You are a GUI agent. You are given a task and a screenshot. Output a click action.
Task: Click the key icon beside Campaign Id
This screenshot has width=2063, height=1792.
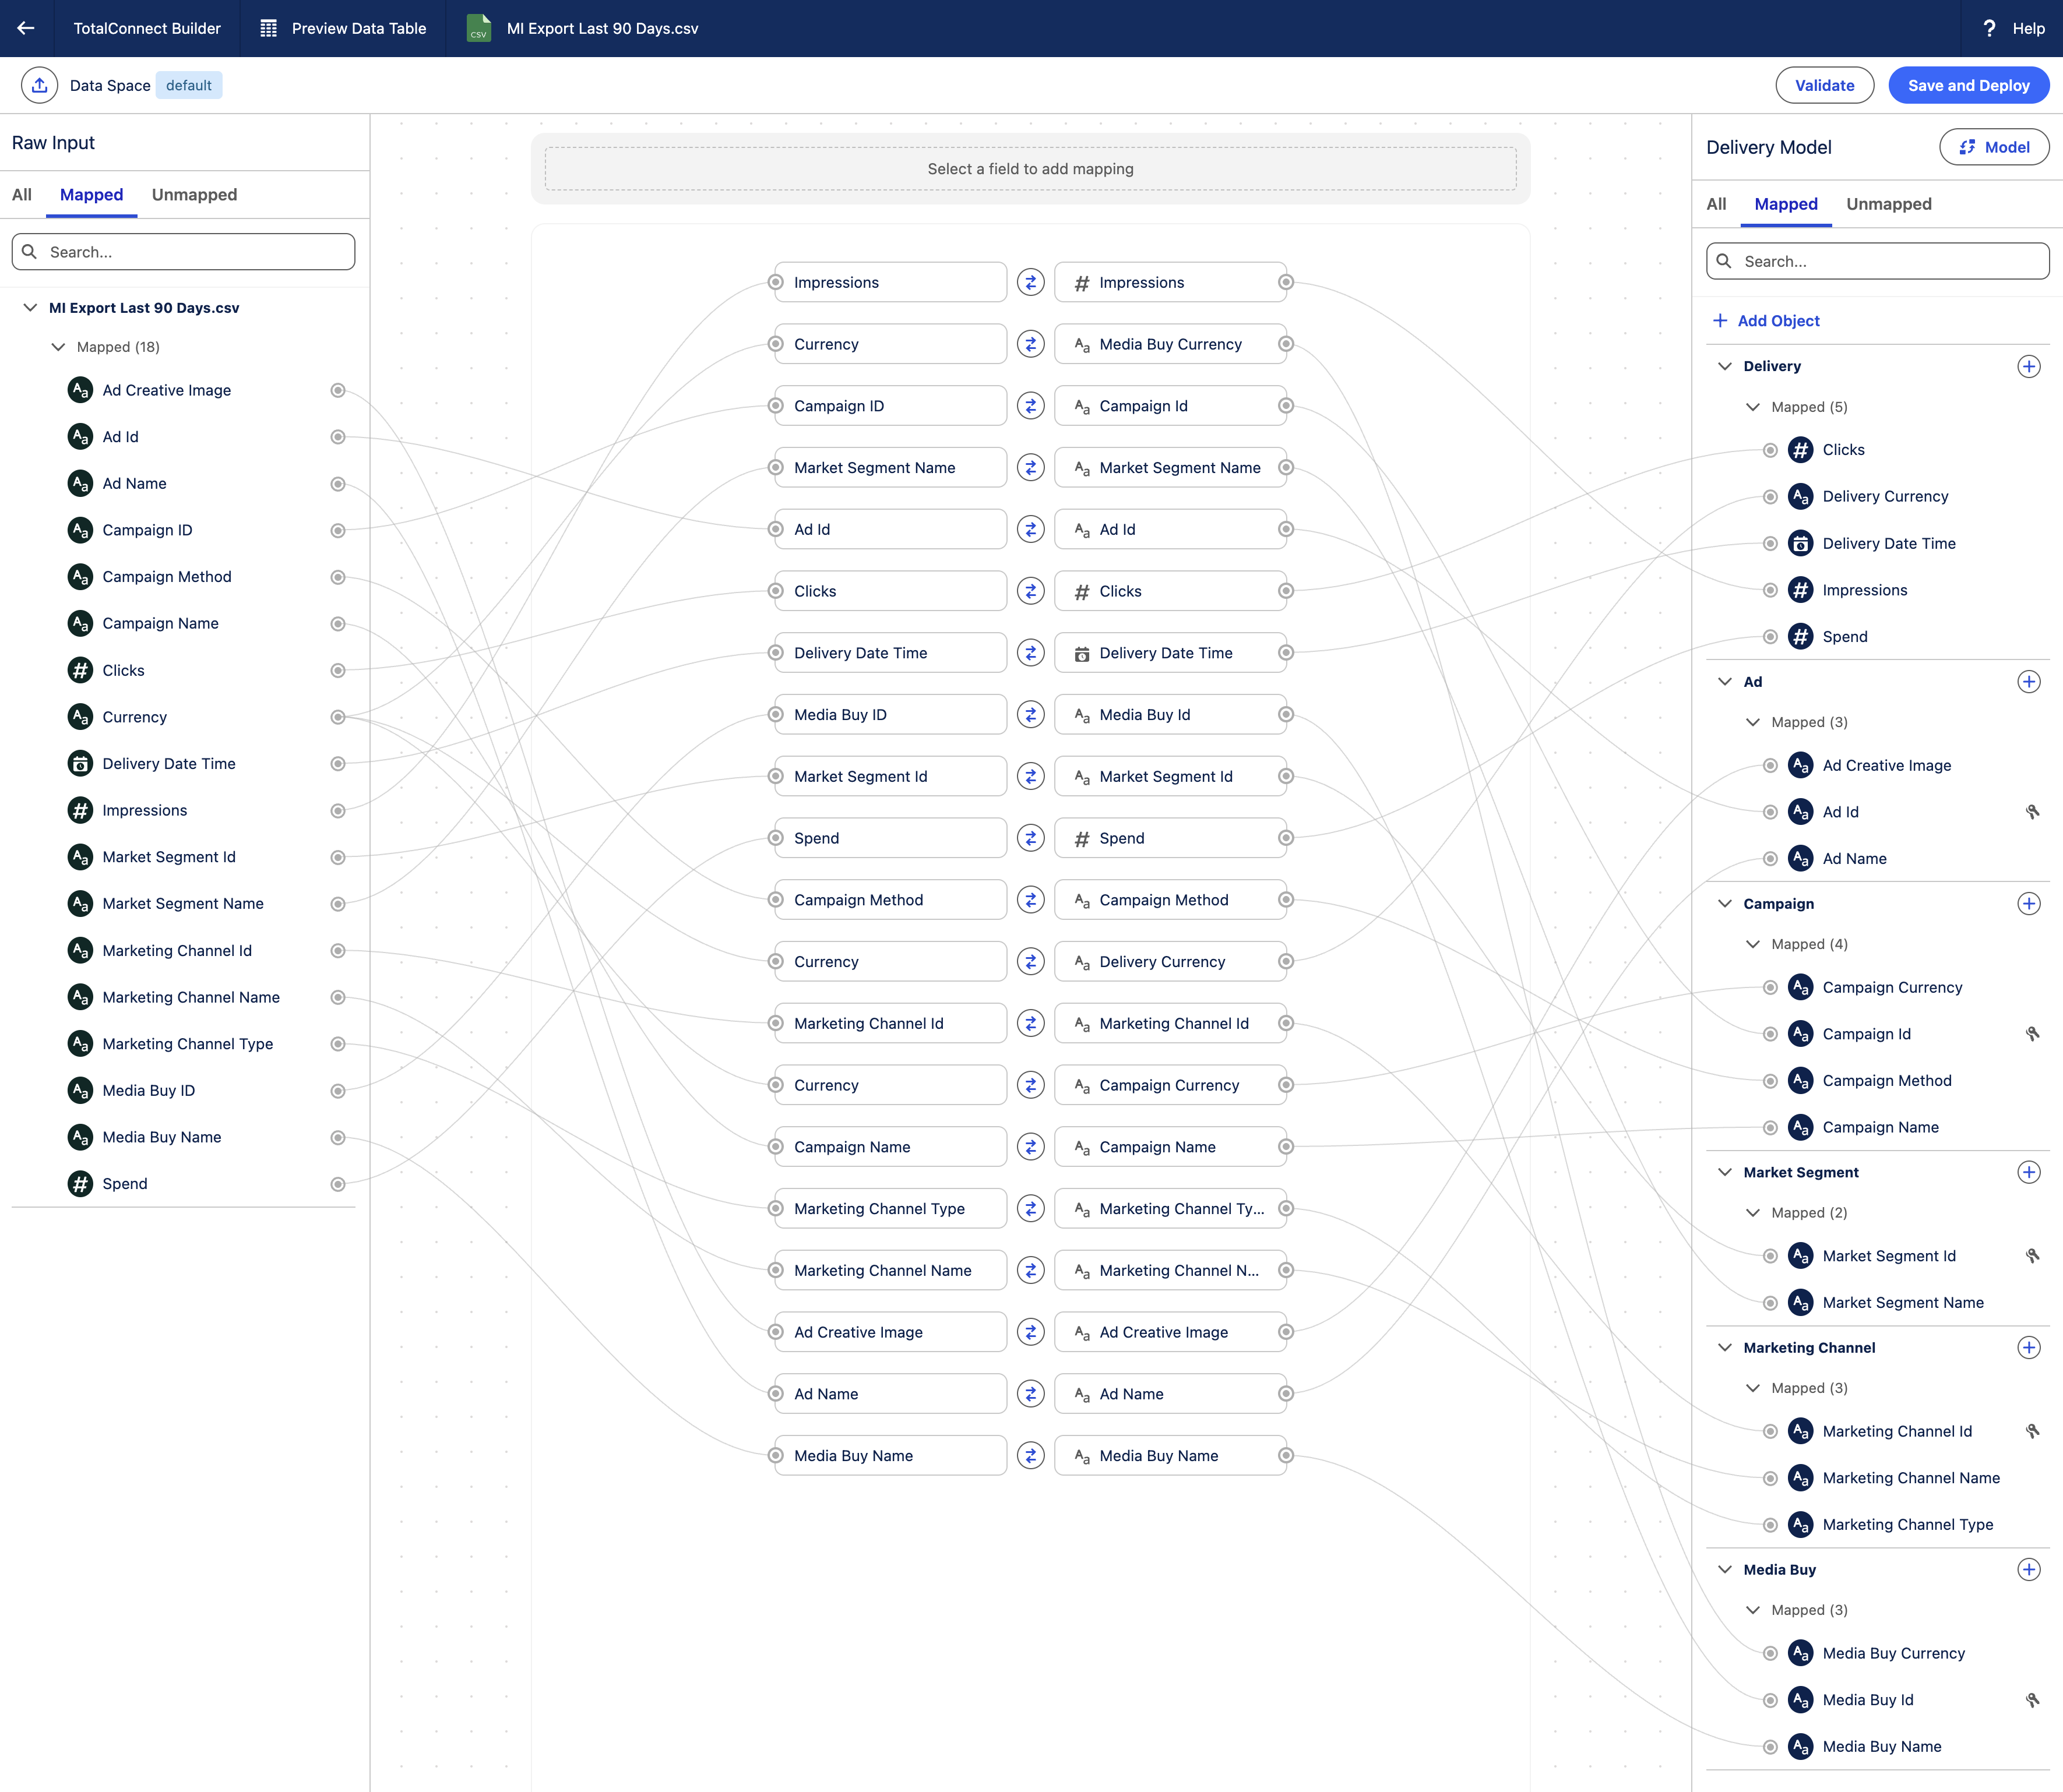pos(2034,1033)
